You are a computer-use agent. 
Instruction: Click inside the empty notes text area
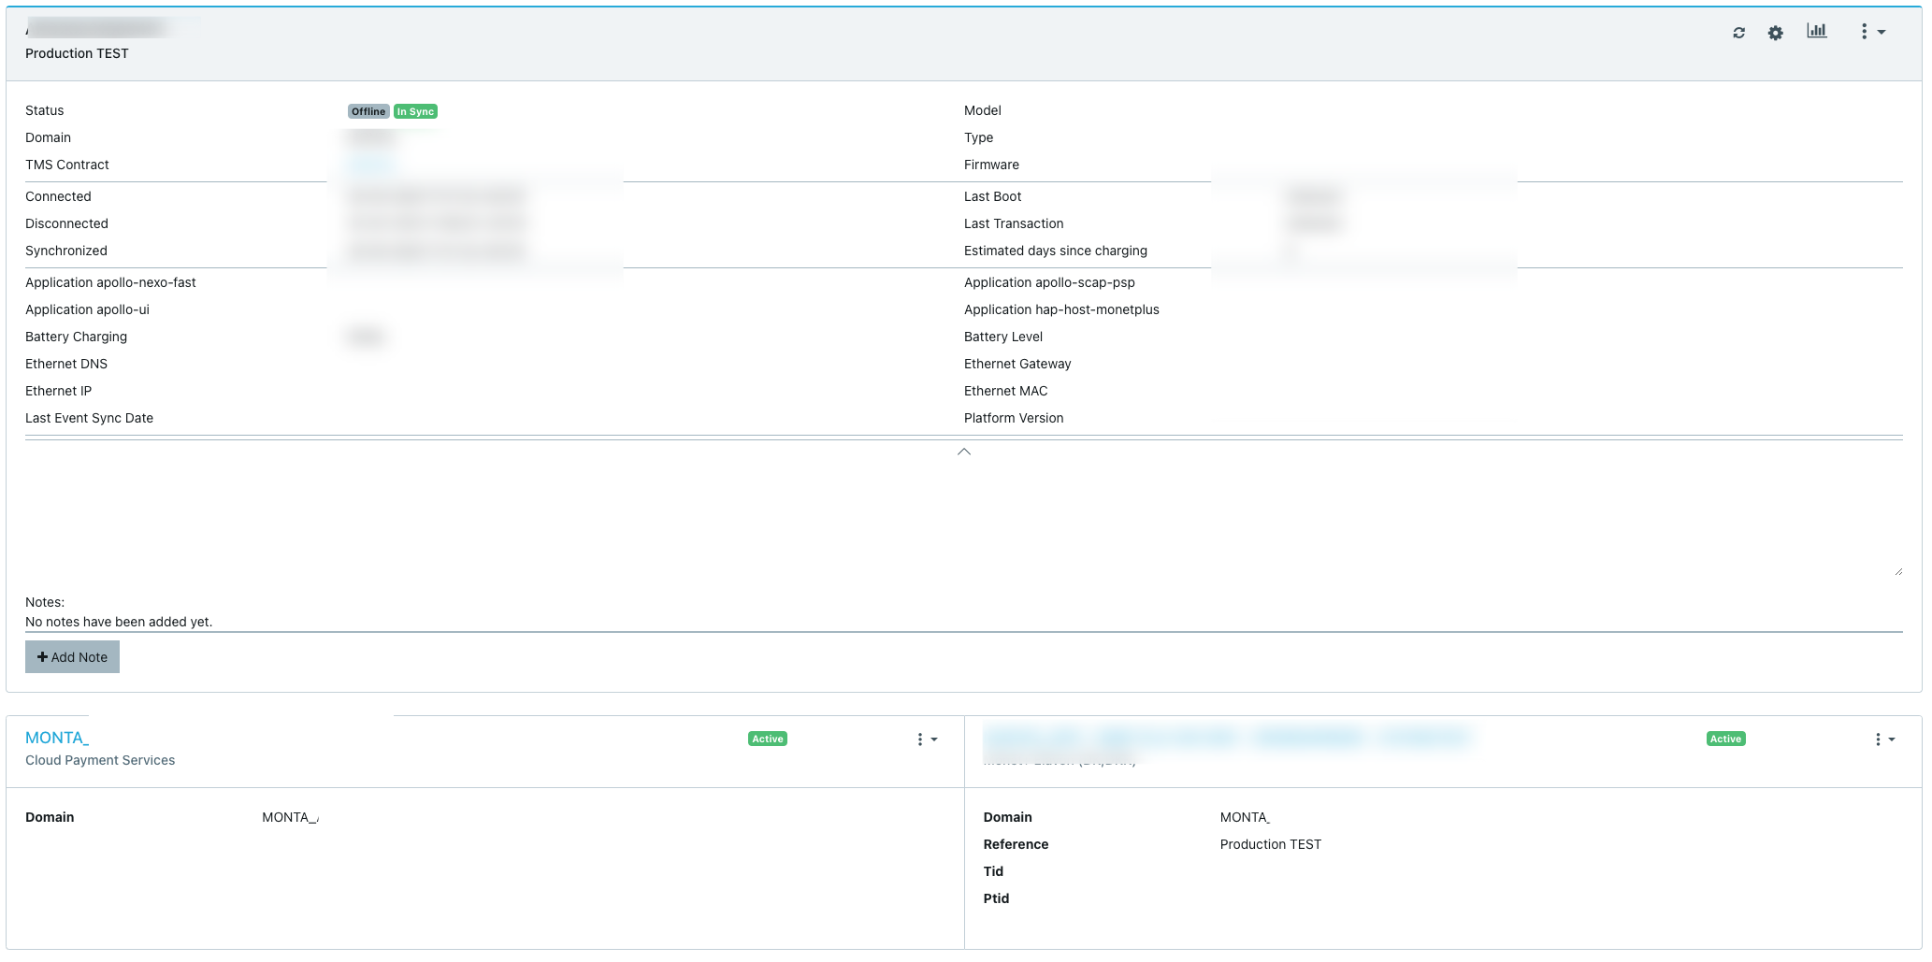[964, 519]
